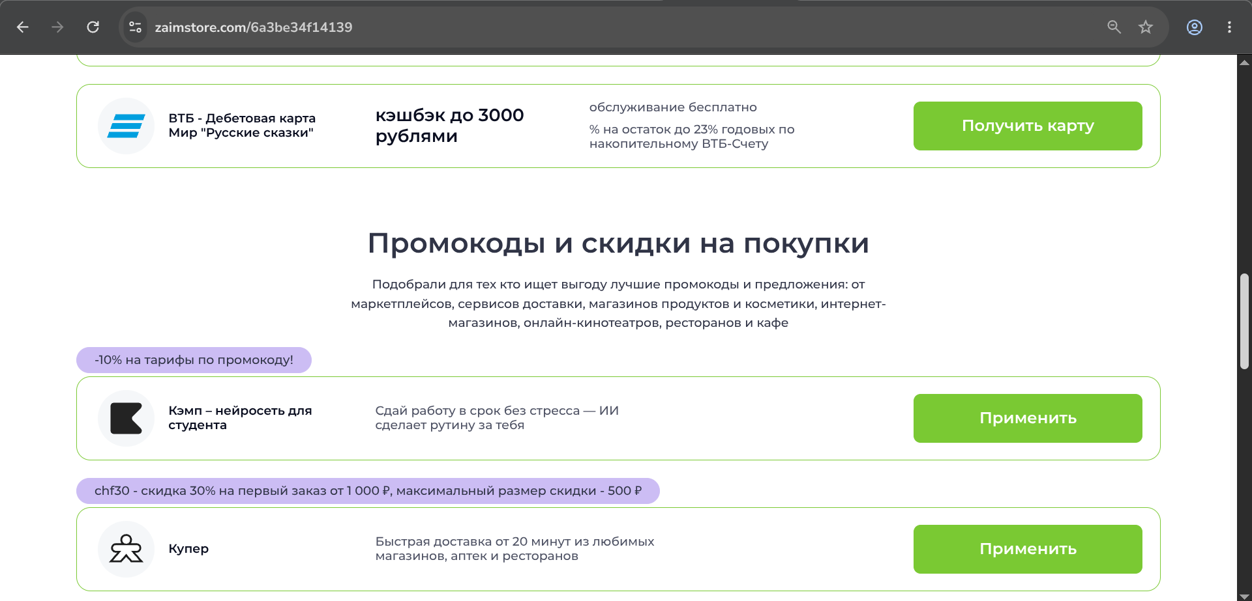The height and width of the screenshot is (601, 1252).
Task: Open site information icon in address bar
Action: click(x=136, y=27)
